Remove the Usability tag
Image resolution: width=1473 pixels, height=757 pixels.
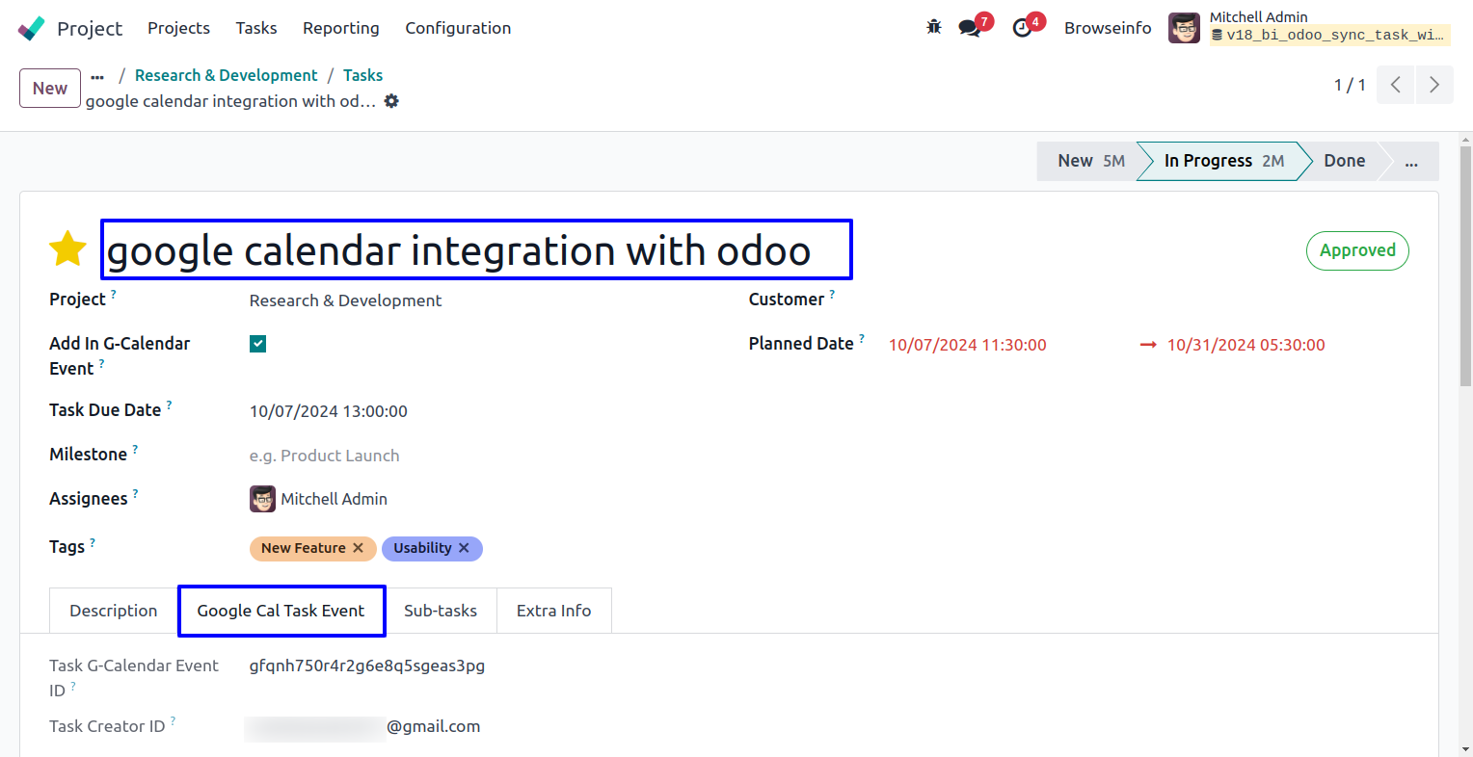click(x=464, y=548)
